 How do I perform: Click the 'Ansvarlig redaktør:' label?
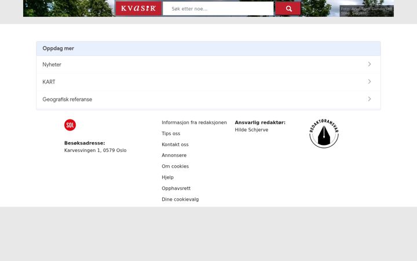[260, 122]
